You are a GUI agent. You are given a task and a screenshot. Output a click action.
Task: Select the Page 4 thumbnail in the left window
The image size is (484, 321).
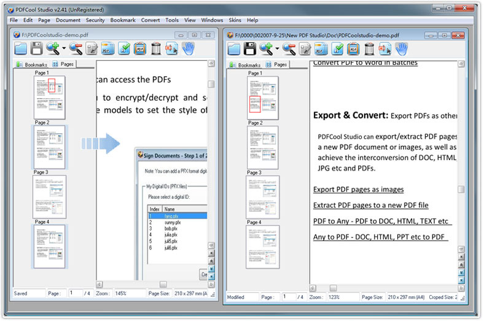tap(49, 246)
